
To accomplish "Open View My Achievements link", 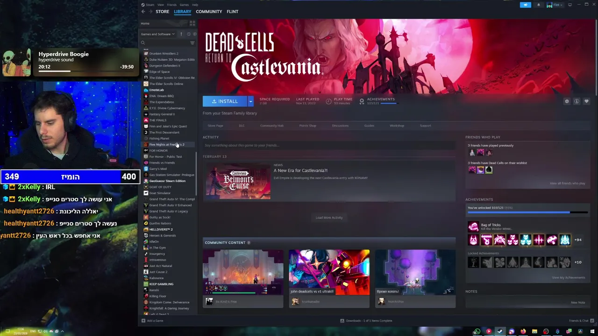I will click(568, 278).
